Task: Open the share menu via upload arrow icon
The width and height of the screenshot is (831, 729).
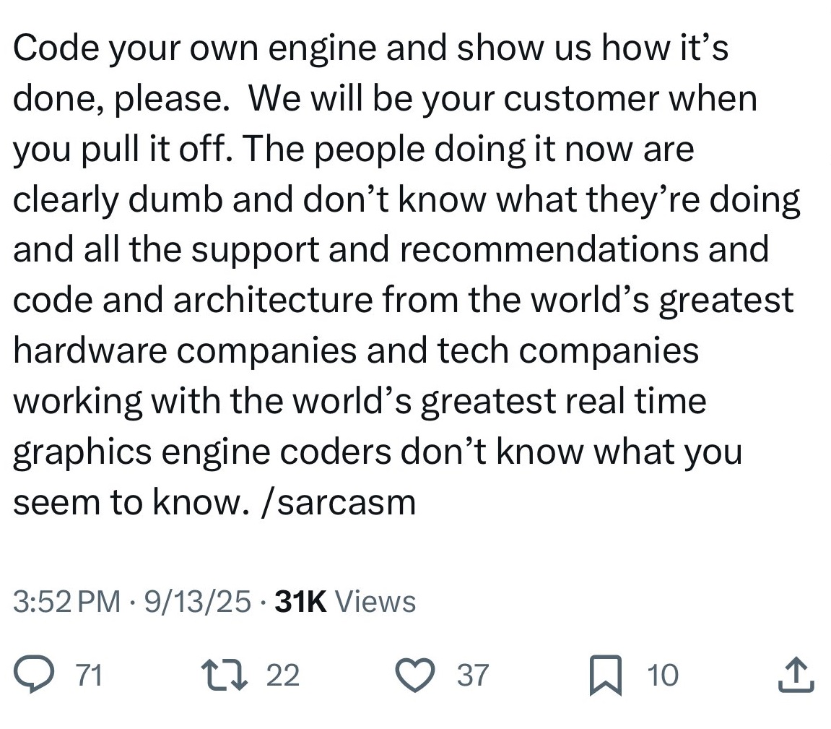Action: tap(796, 674)
